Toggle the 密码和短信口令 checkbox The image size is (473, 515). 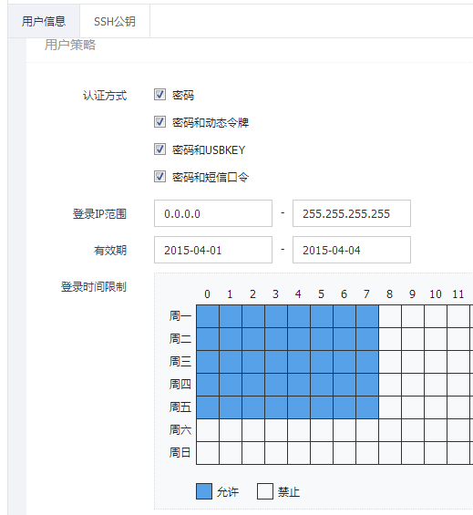(159, 177)
